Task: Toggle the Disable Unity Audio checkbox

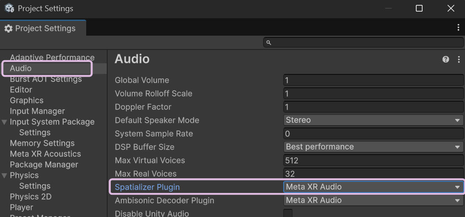Action: coord(288,213)
